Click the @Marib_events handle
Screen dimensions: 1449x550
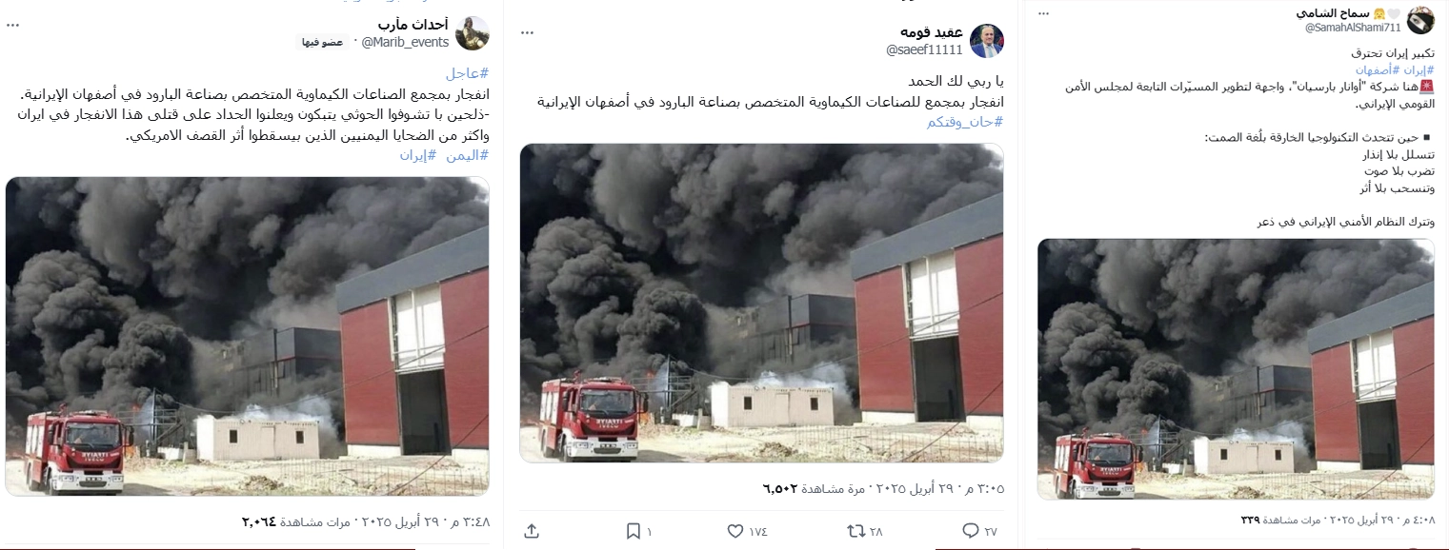(403, 42)
